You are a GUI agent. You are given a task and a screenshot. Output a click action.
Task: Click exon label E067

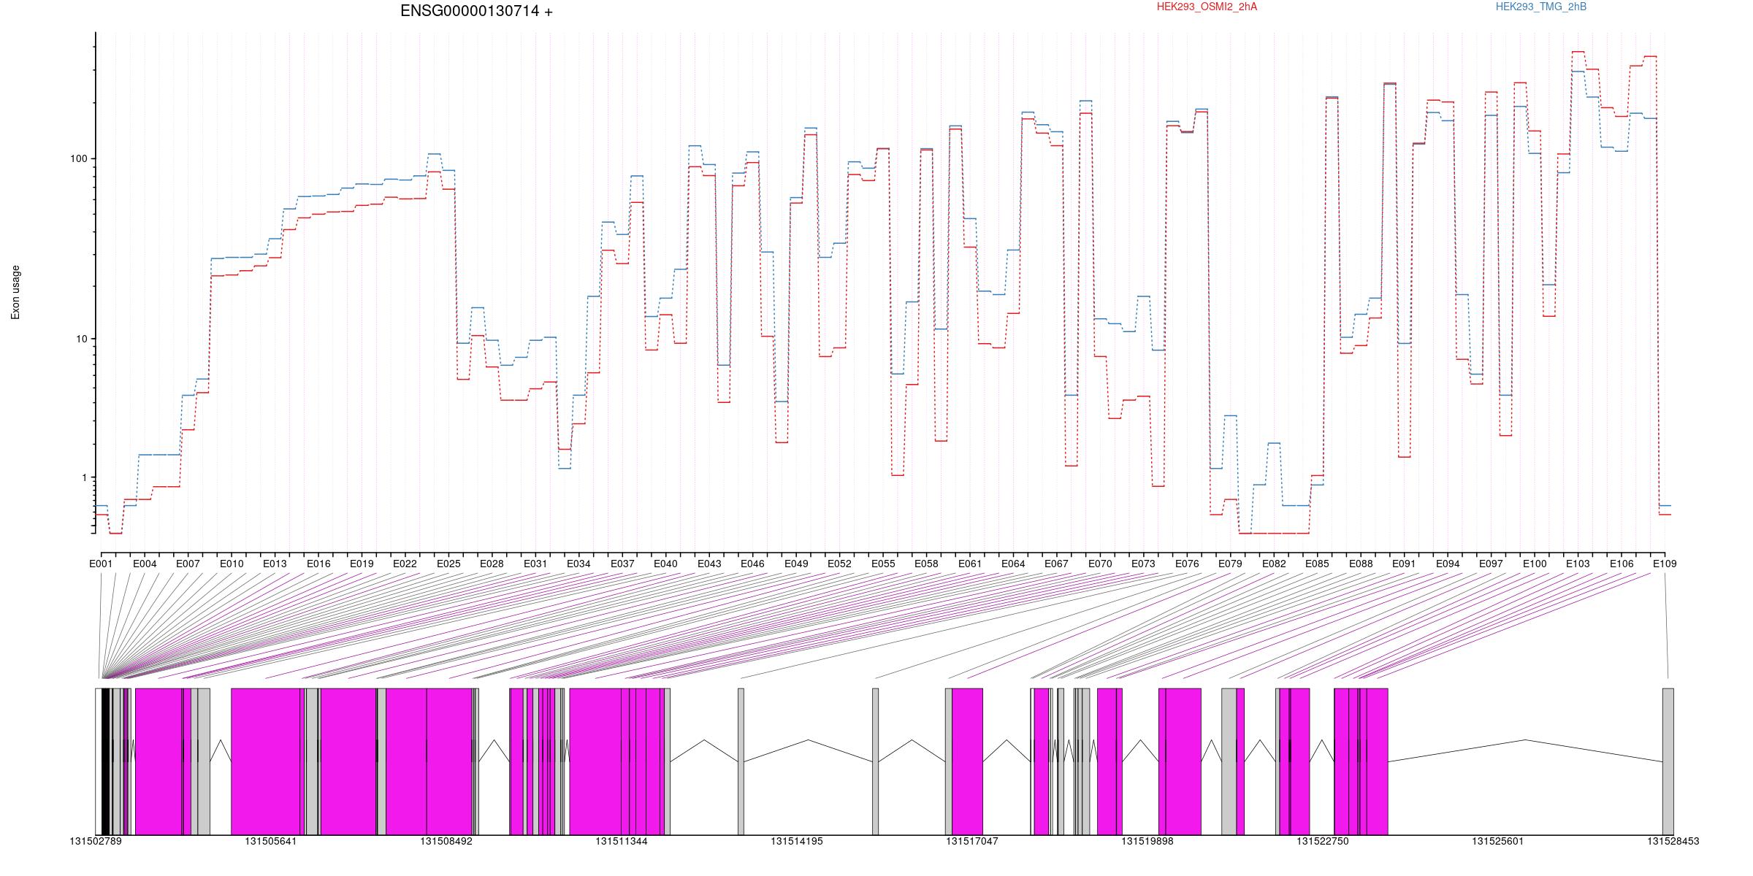1056,564
